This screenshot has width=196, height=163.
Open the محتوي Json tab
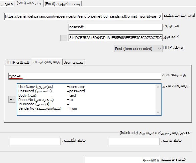[74, 62]
